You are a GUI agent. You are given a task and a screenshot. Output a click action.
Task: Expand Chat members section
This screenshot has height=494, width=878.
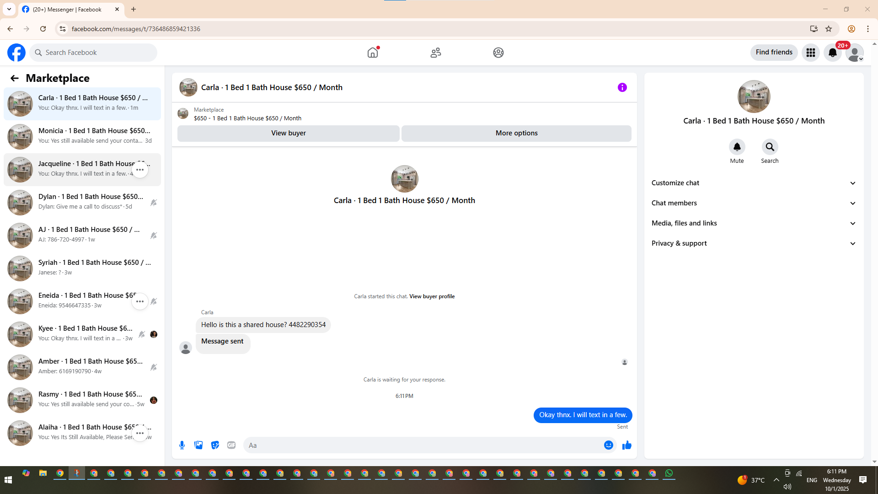754,203
